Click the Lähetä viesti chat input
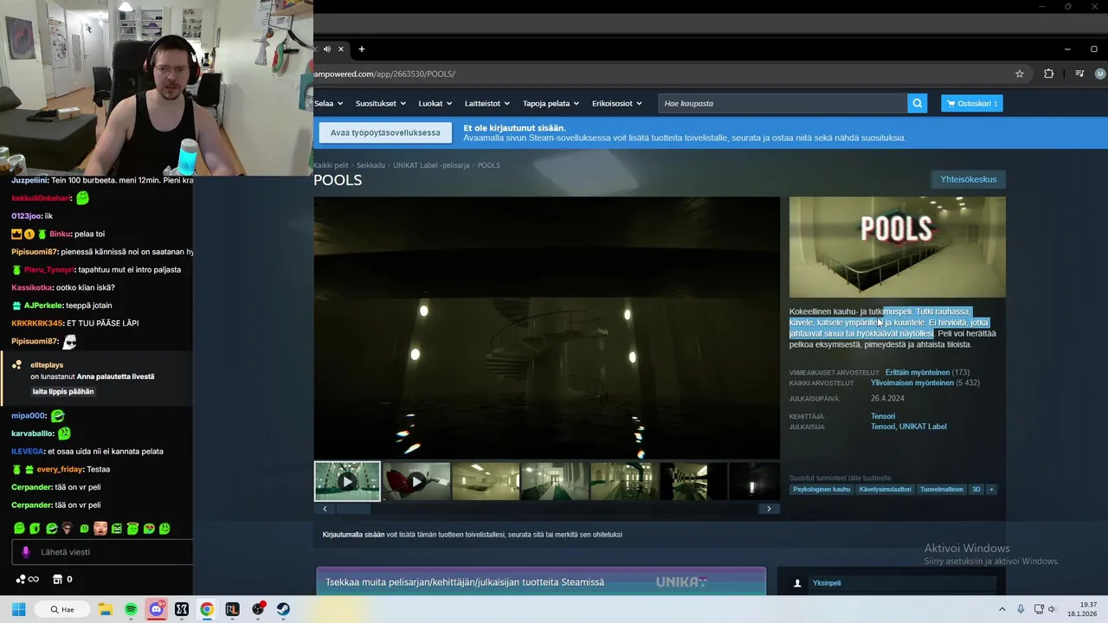 [x=102, y=552]
